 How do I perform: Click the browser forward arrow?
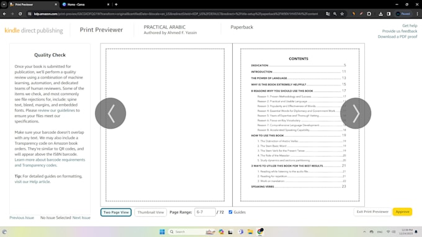coord(12,14)
